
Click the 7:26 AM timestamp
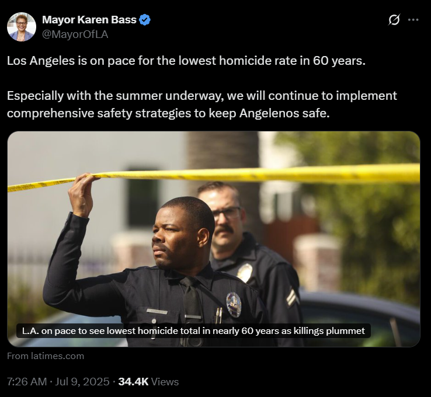[x=27, y=382]
